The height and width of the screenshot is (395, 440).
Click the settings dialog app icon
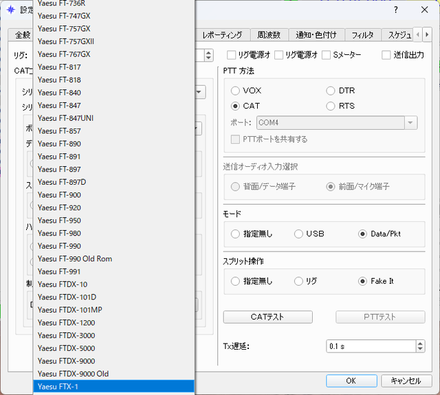click(x=11, y=10)
